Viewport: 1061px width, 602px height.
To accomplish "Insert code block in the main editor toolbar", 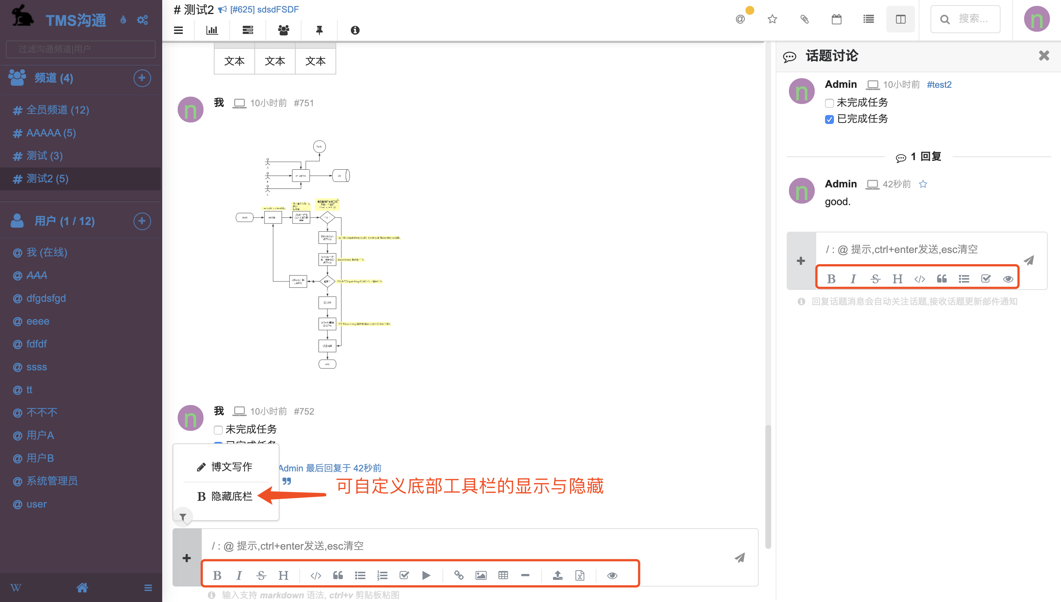I will point(316,575).
